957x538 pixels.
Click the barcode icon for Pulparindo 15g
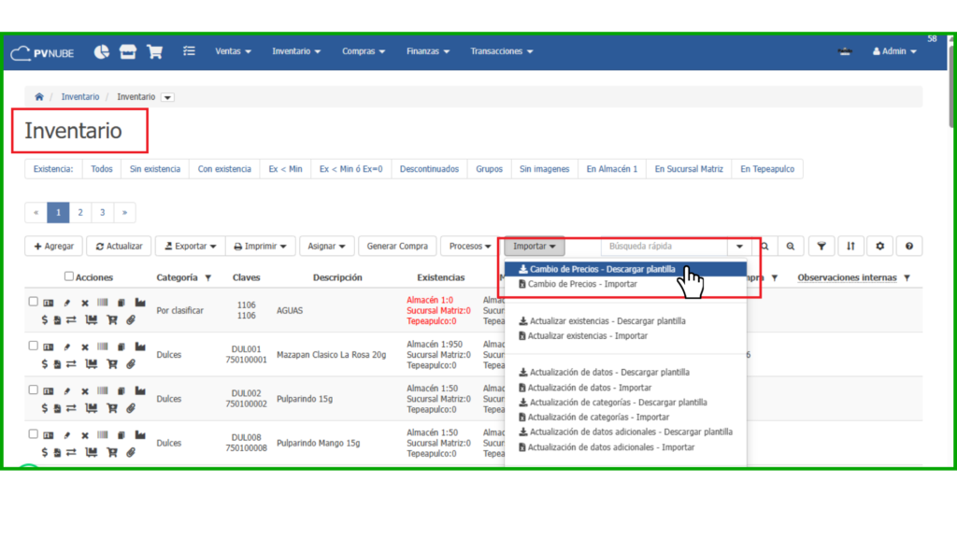pos(102,391)
